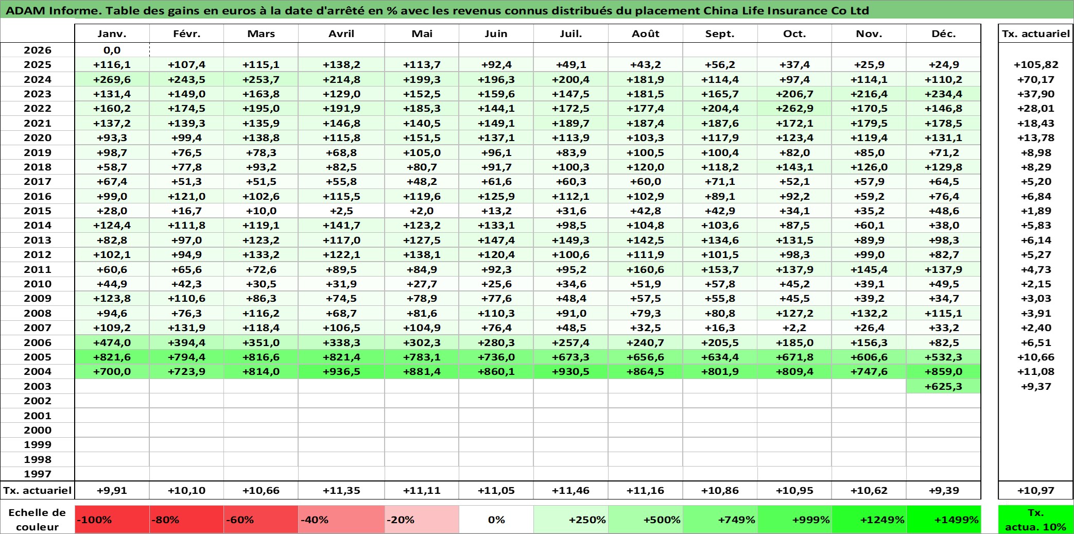The width and height of the screenshot is (1074, 534).
Task: Select the +821,4 cell in row 2005
Action: pos(341,357)
